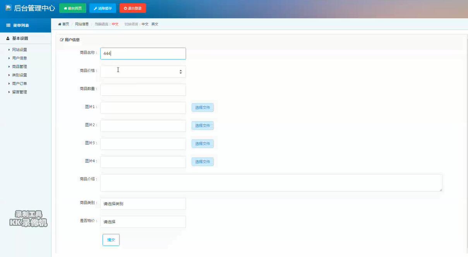Click the 后台管理中心 title text
Image resolution: width=468 pixels, height=257 pixels.
tap(34, 8)
